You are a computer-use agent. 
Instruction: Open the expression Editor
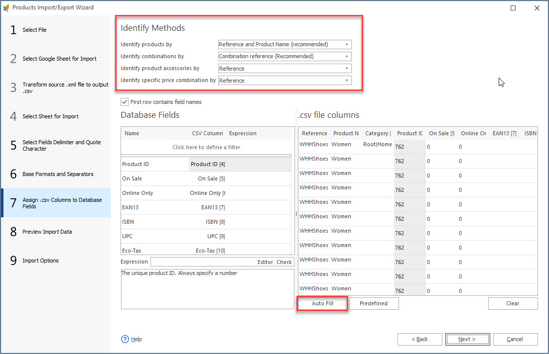coord(265,262)
